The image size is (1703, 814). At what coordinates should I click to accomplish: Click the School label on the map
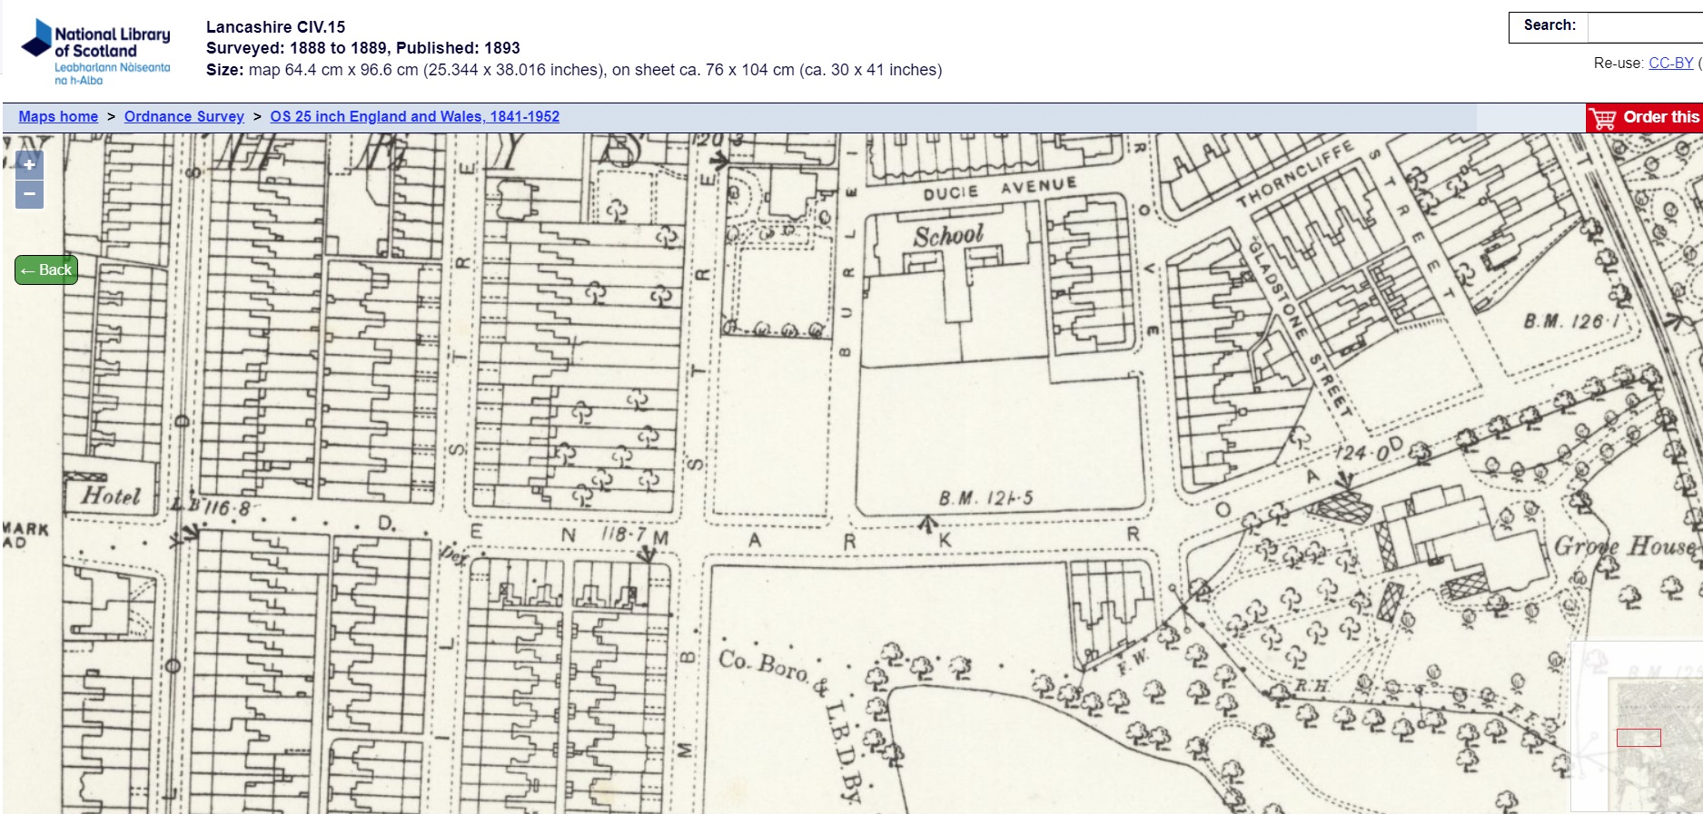tap(948, 236)
